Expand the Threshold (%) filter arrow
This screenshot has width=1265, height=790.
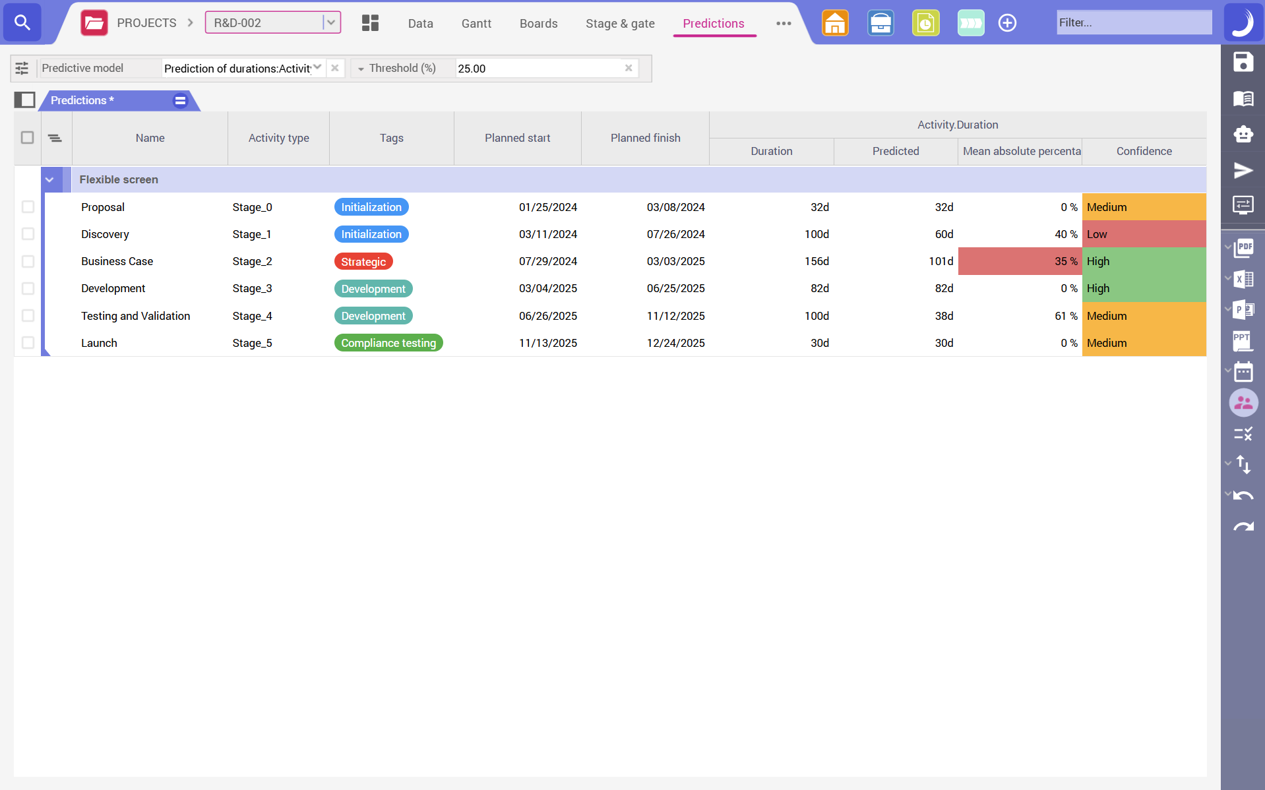(361, 69)
